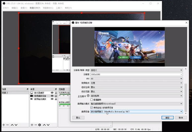Click the top-left red resize handle
Screen dimensions: 192x132
pyautogui.click(x=19, y=13)
